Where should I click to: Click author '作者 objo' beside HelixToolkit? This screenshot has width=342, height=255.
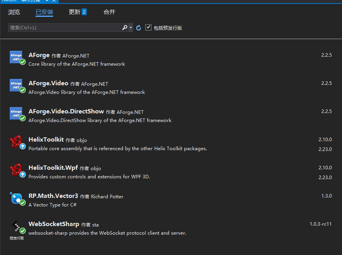(x=77, y=140)
